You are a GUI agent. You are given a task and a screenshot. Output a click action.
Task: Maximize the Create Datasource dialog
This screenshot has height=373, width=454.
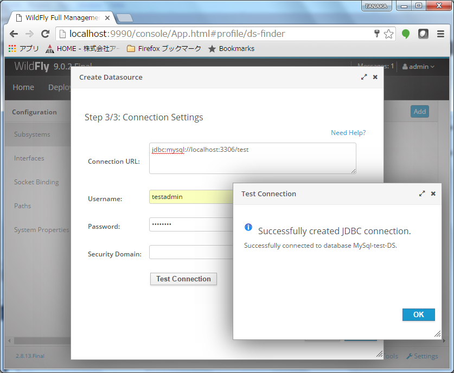click(364, 77)
